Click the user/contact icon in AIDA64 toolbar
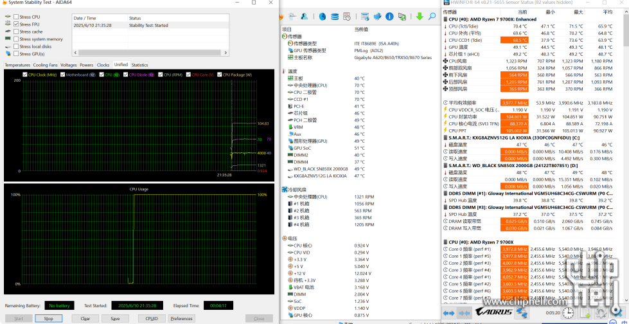This screenshot has width=629, height=324. [x=304, y=17]
